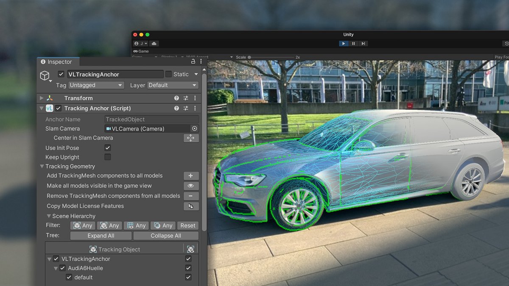Click the VLTrackingAnchor name field
This screenshot has height=286, width=509.
tap(115, 74)
